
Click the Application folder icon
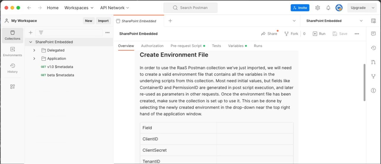(x=44, y=59)
